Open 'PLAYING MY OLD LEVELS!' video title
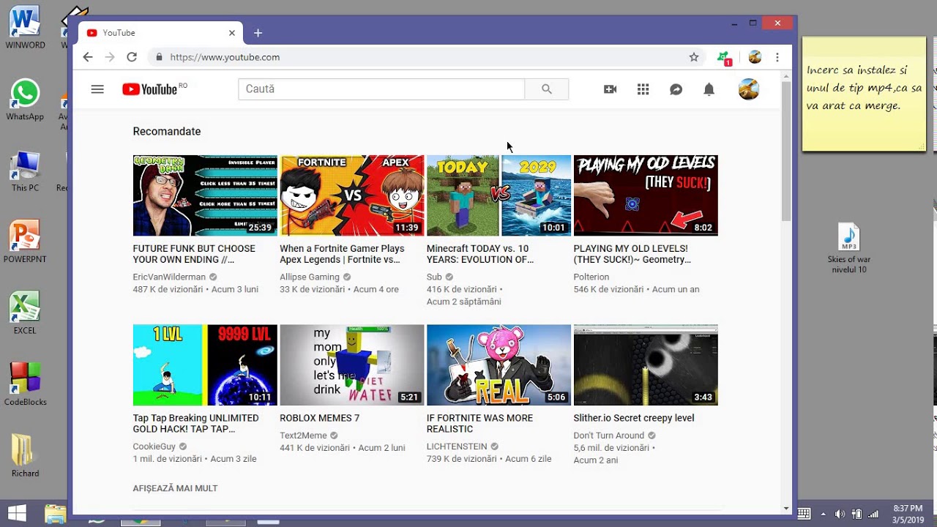The image size is (937, 527). point(632,254)
